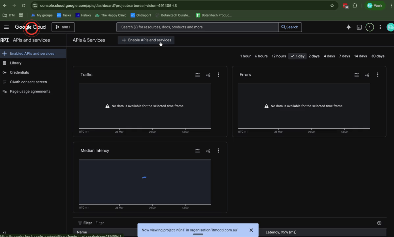The width and height of the screenshot is (394, 237).
Task: Open Gemini AI assistant in the top bar
Action: coord(348,27)
